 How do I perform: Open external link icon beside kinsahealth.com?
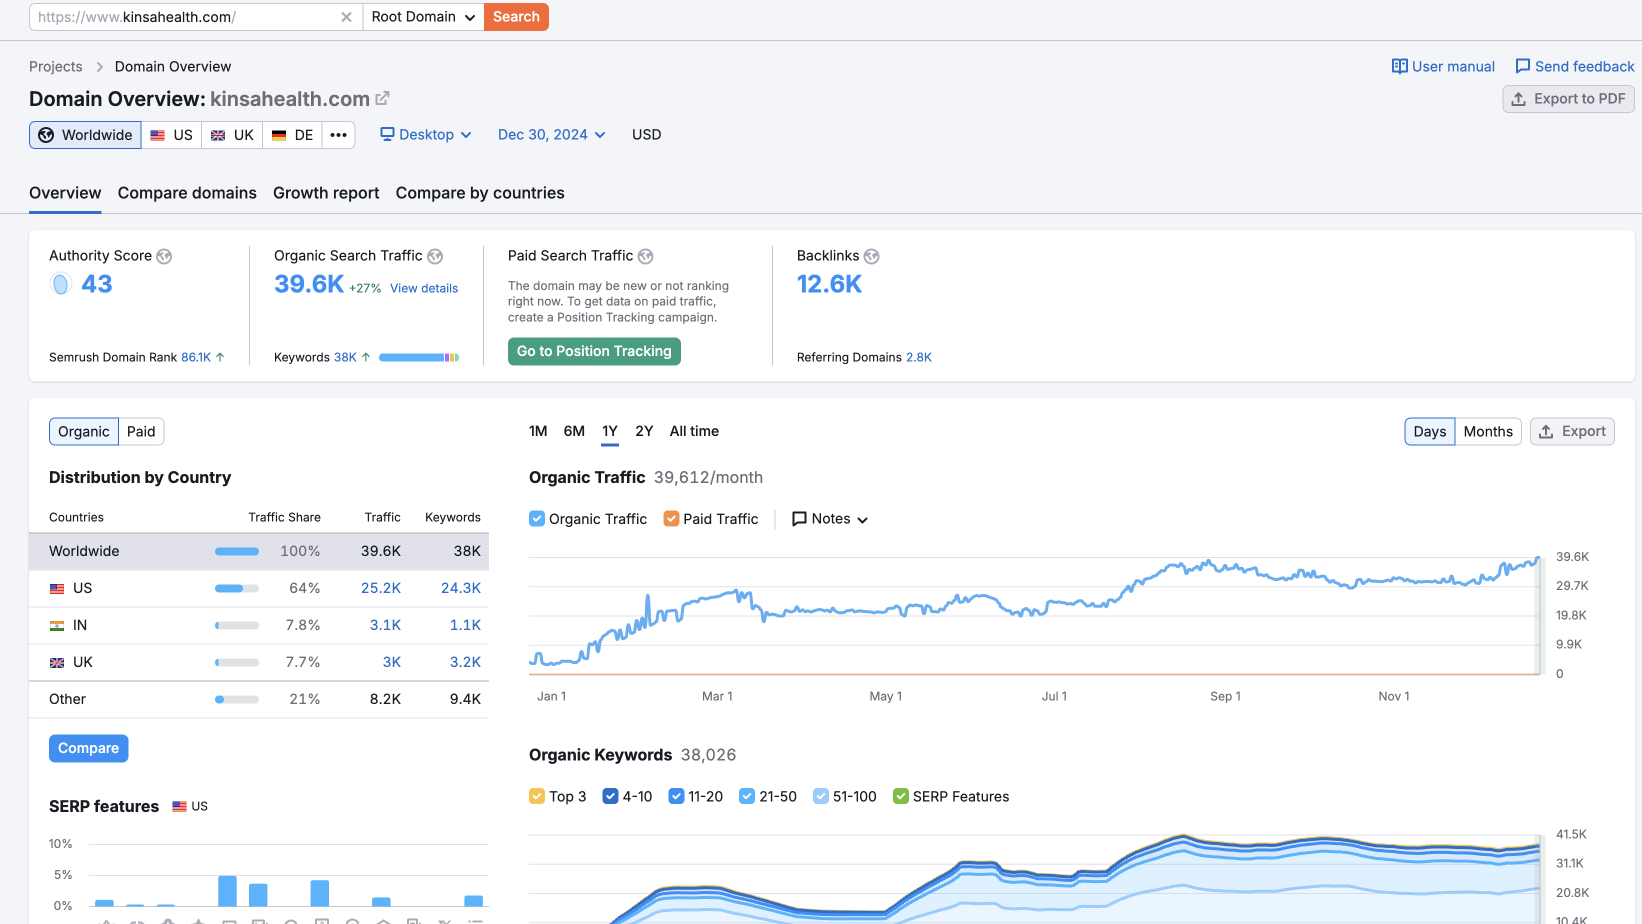(382, 98)
